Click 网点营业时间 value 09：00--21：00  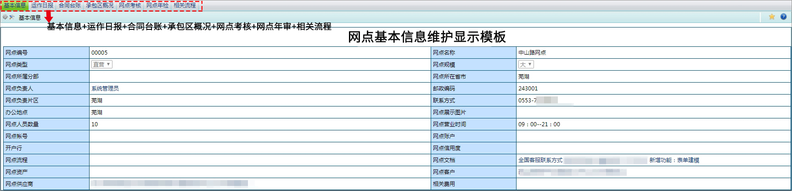pyautogui.click(x=539, y=124)
